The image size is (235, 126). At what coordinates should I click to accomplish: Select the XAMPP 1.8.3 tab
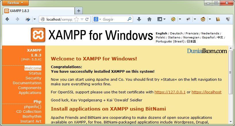[x=39, y=11]
